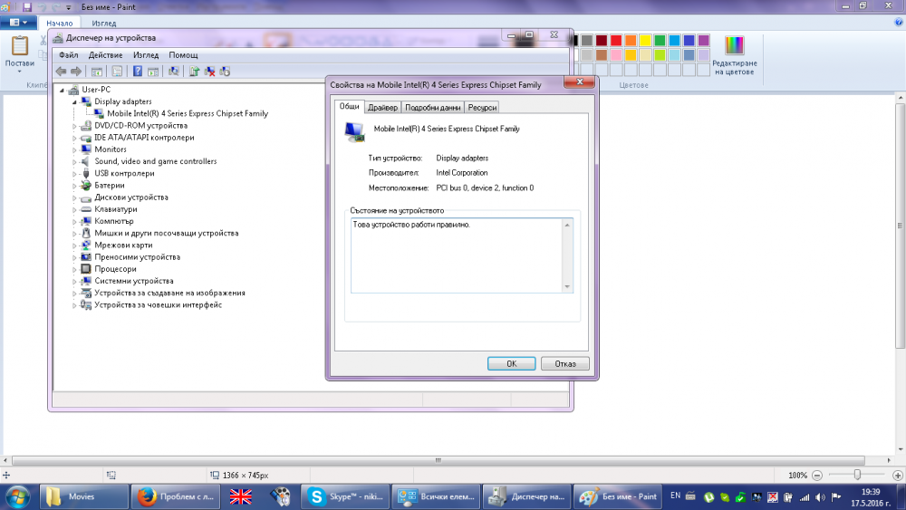Screen dimensions: 906x510
Task: Toggle action pane icon in Device Manager toolbar
Action: click(152, 71)
